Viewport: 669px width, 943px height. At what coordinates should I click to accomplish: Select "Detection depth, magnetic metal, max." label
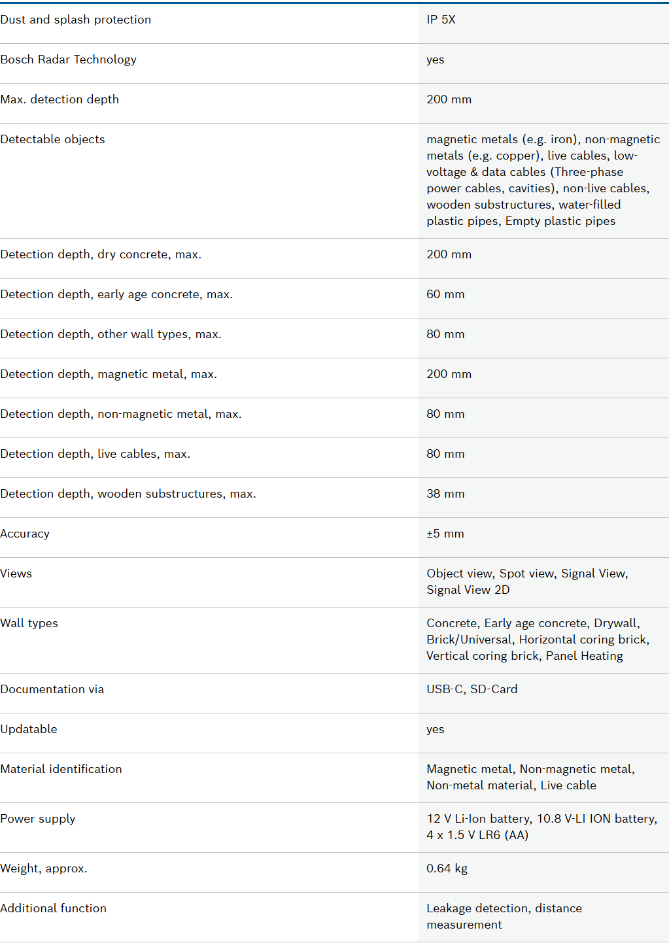point(109,374)
